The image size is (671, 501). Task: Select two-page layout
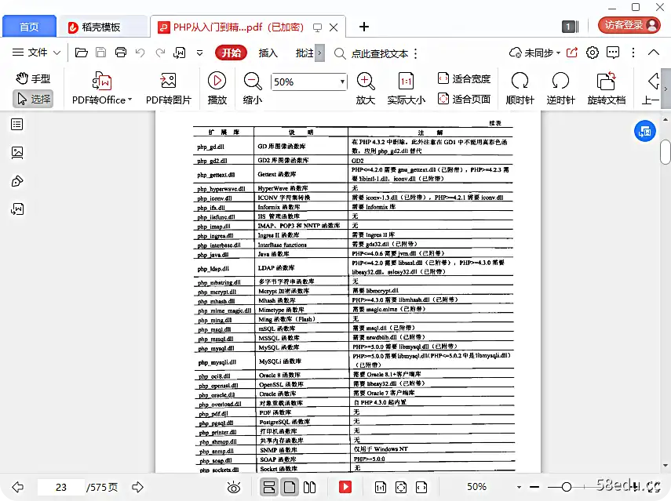309,488
